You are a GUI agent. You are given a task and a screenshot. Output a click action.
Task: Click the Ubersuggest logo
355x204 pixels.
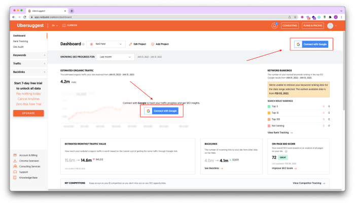coord(30,25)
